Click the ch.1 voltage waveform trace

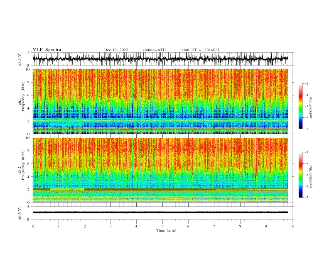point(160,59)
